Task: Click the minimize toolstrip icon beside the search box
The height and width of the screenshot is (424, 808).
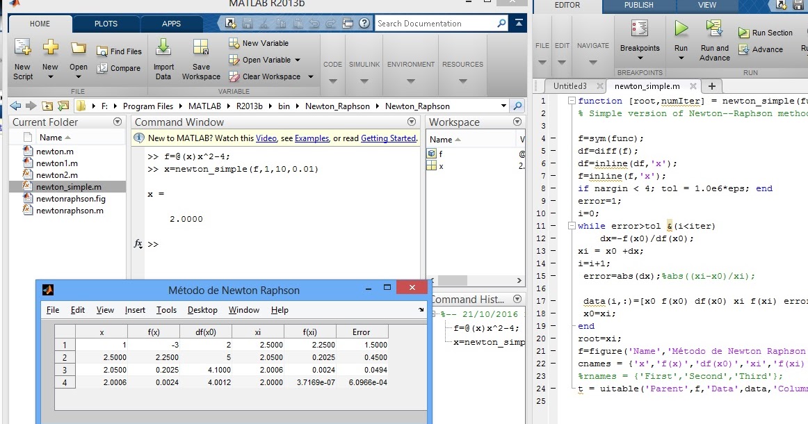Action: pyautogui.click(x=519, y=23)
